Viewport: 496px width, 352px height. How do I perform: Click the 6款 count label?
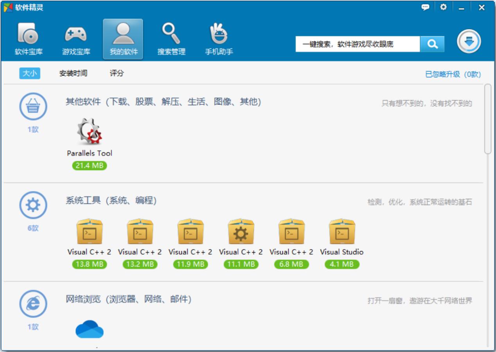click(33, 228)
